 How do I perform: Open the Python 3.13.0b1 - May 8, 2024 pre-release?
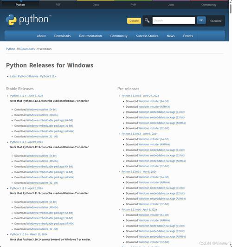(139, 172)
